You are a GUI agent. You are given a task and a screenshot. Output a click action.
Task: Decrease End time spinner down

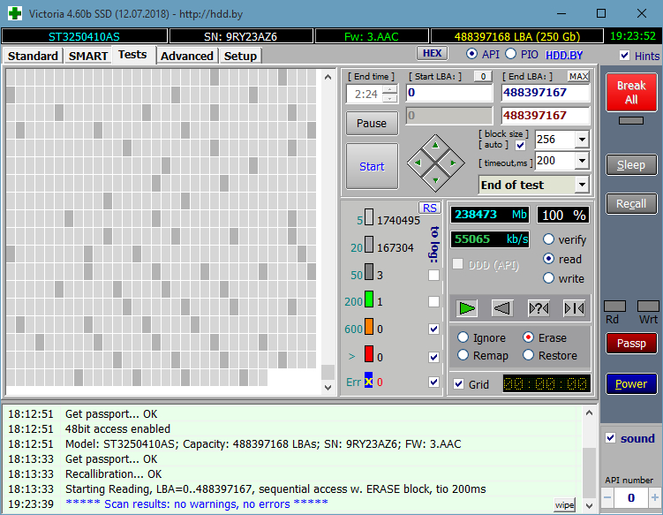pyautogui.click(x=390, y=99)
